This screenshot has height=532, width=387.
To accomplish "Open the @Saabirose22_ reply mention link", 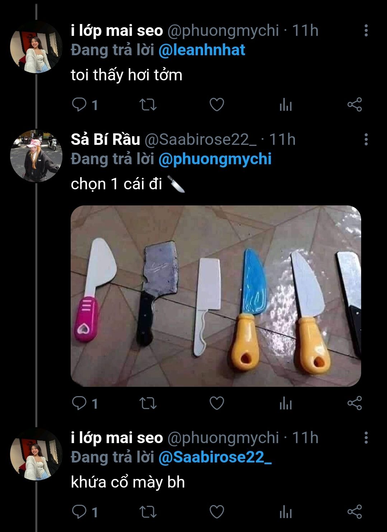I will click(214, 457).
